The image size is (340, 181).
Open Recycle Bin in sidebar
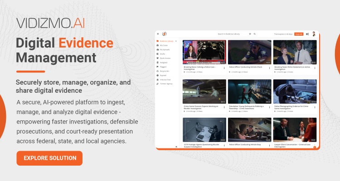[x=165, y=71]
